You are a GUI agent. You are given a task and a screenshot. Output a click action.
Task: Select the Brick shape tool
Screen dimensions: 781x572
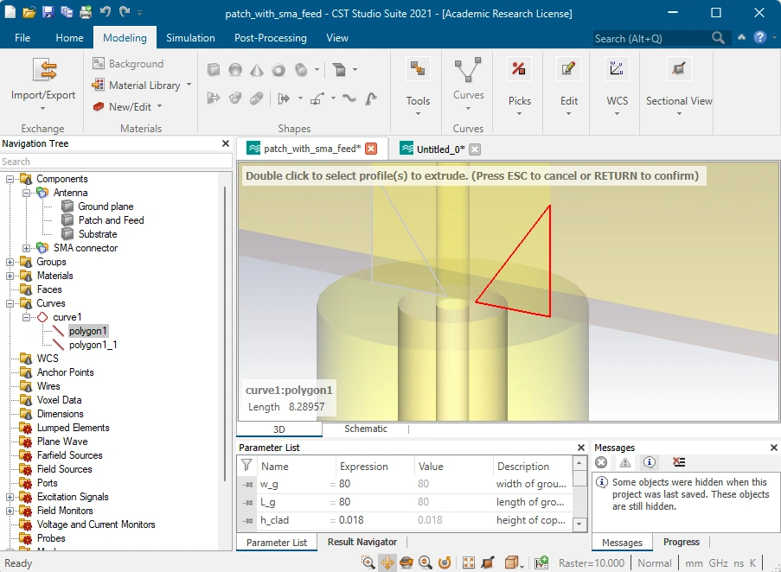(214, 70)
